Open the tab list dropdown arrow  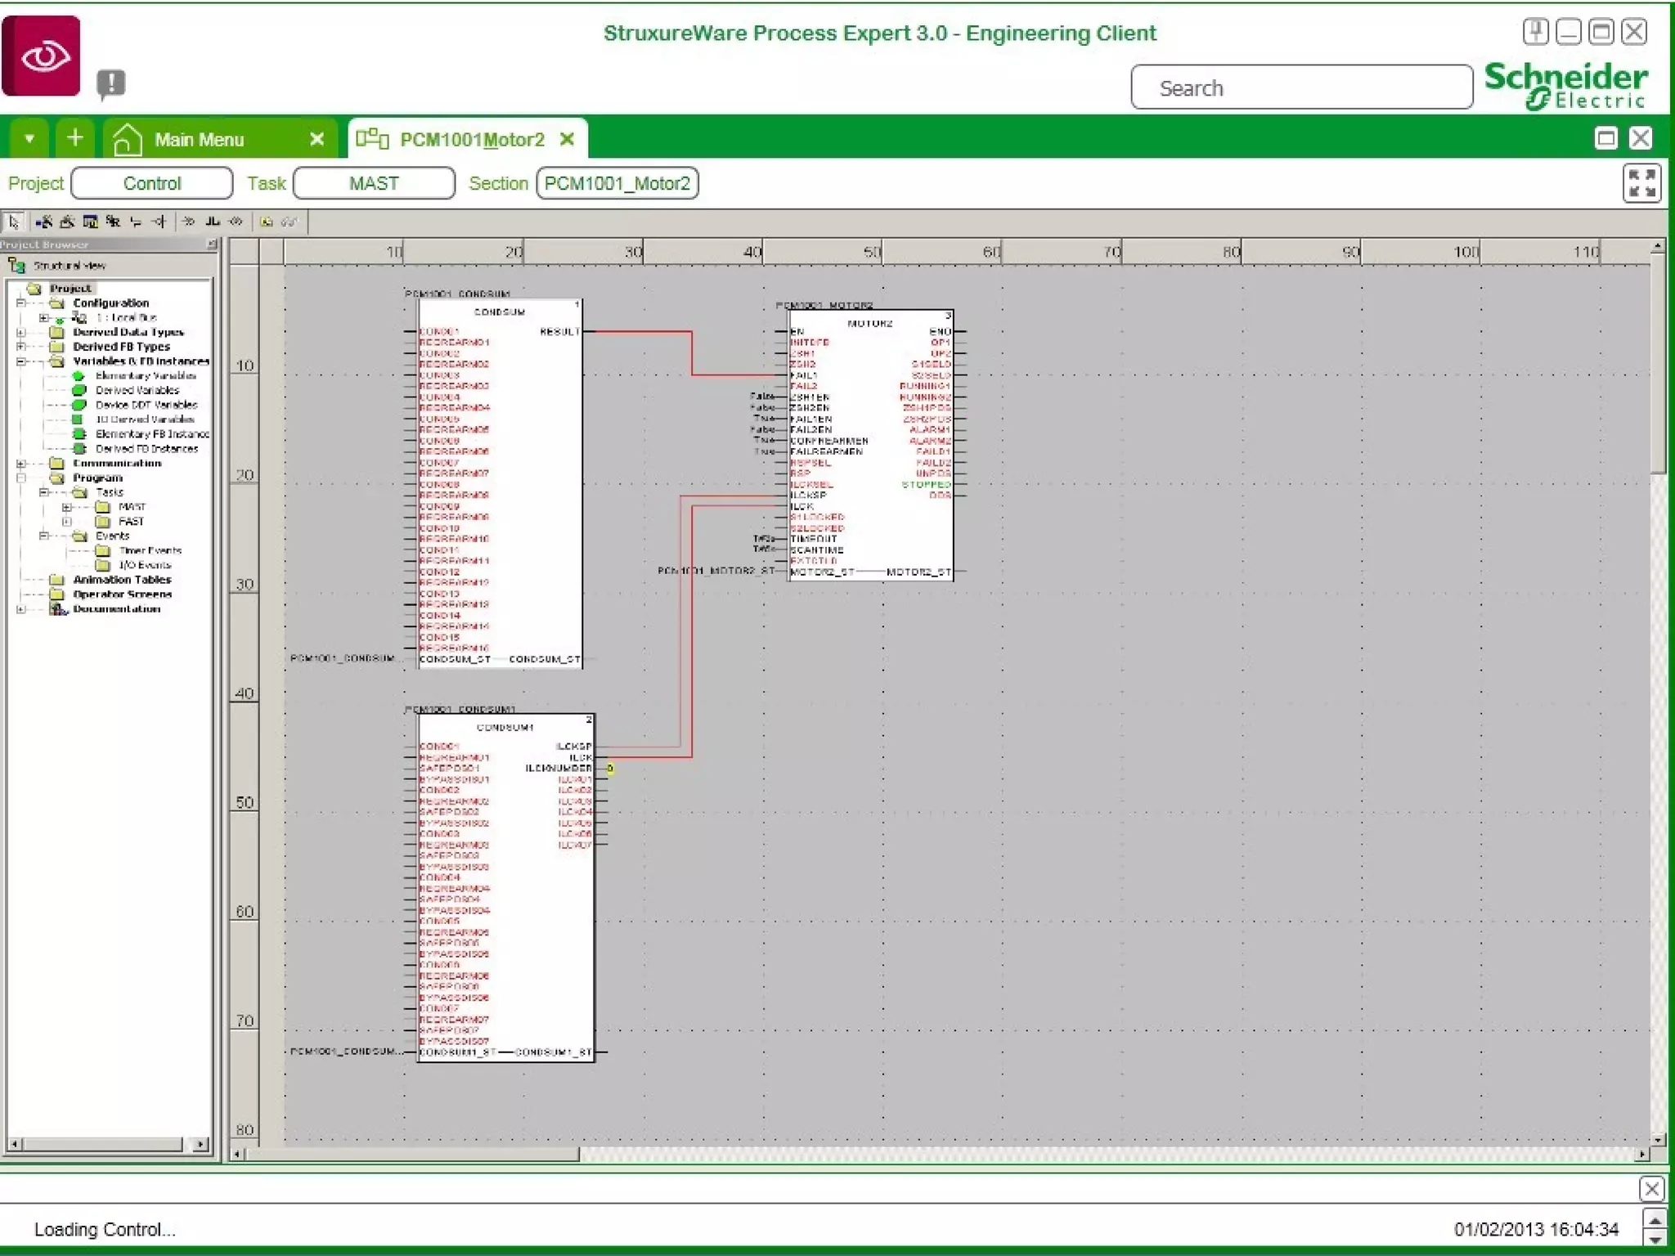tap(29, 138)
